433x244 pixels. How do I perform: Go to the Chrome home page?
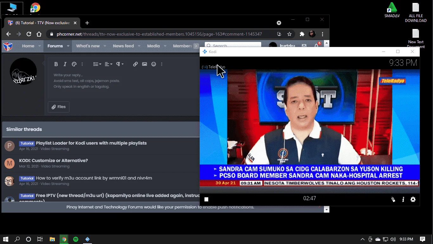(39, 34)
